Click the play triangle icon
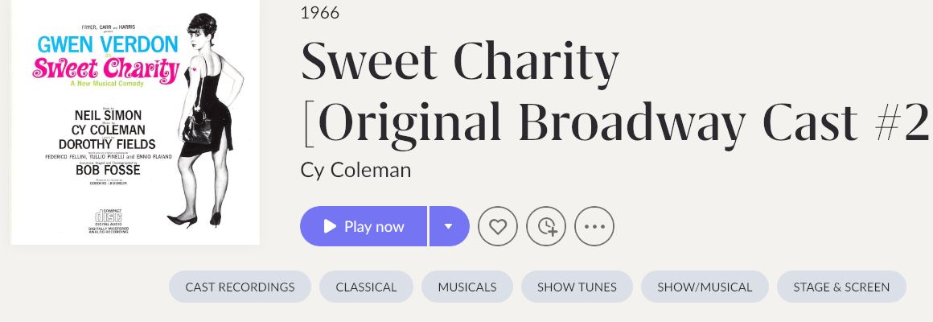Screen dimensions: 933x322 (x=330, y=226)
